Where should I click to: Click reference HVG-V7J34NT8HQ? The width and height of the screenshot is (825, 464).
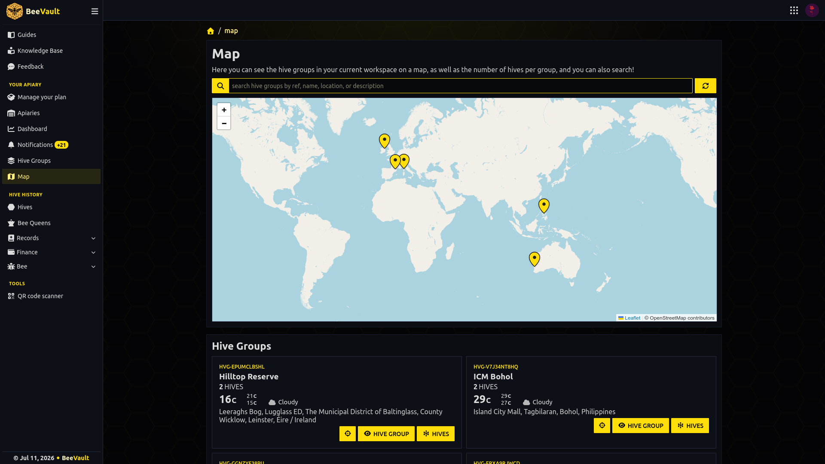click(496, 367)
